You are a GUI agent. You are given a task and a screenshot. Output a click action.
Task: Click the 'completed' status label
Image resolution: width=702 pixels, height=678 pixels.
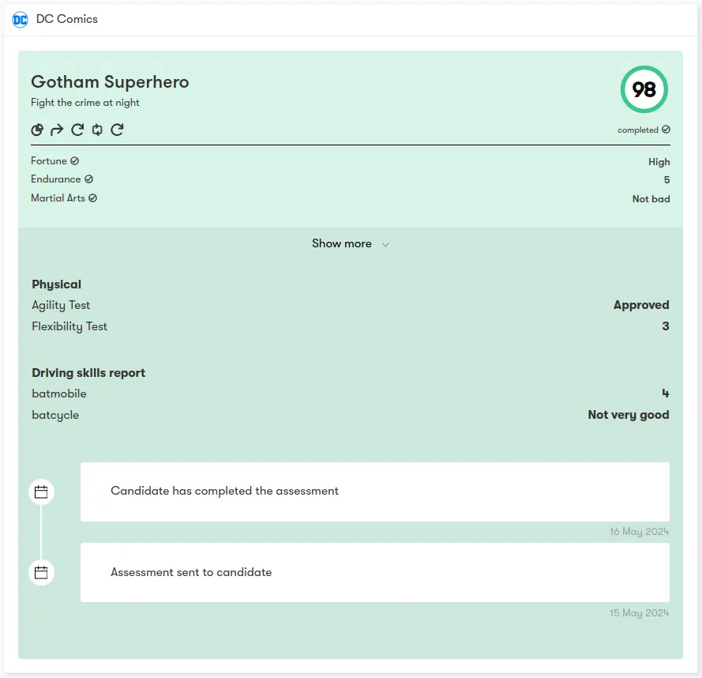[x=637, y=130]
